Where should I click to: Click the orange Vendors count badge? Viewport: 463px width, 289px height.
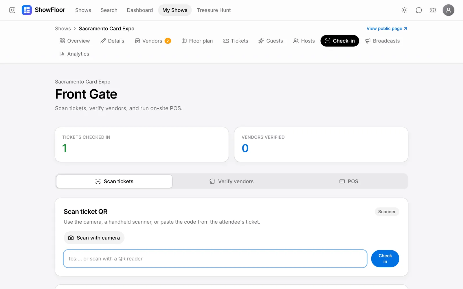168,41
